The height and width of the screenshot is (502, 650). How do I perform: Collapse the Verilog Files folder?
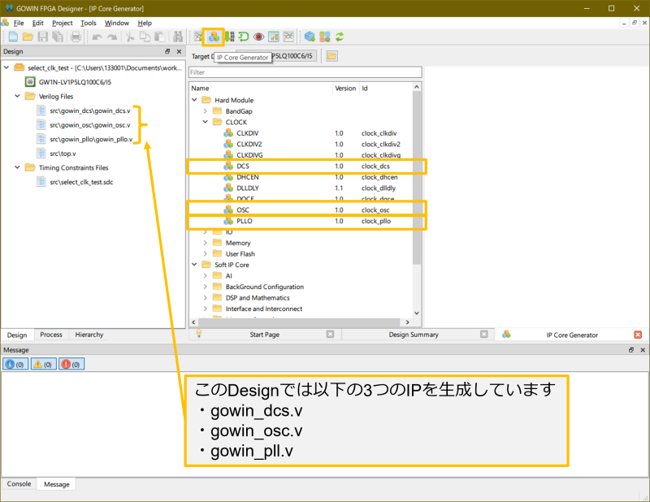click(x=17, y=96)
